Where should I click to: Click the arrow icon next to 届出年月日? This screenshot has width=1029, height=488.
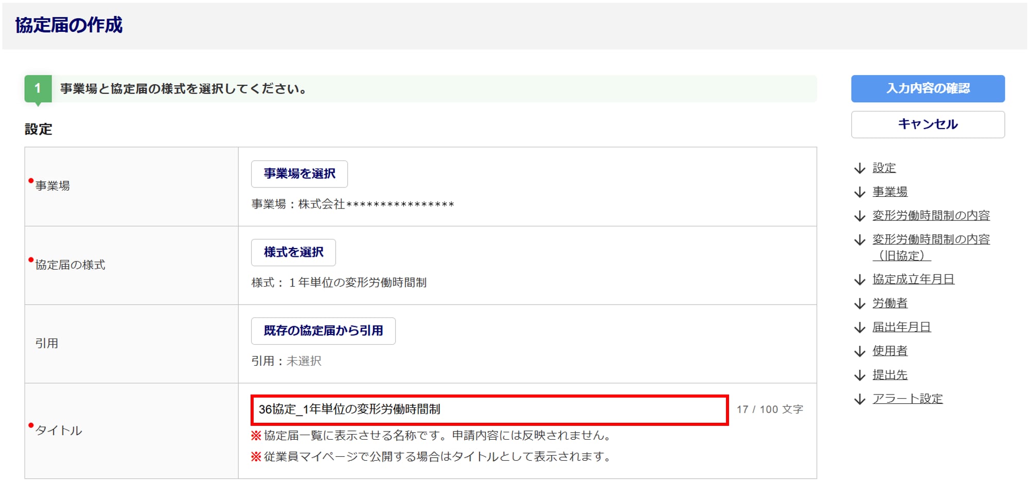pos(859,328)
